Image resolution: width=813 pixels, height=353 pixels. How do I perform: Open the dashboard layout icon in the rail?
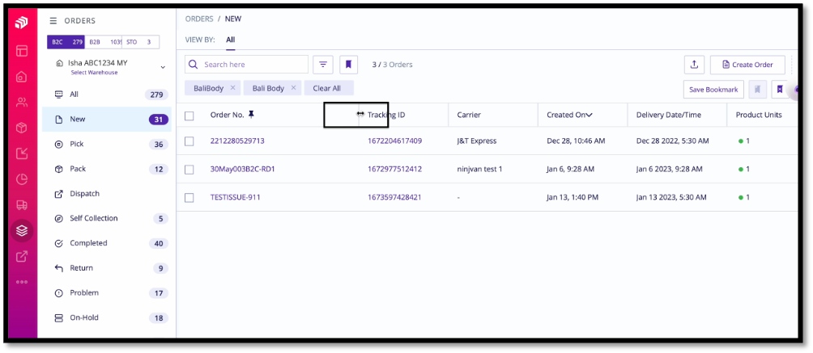(x=21, y=51)
